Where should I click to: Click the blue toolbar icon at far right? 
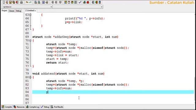[100, 2]
